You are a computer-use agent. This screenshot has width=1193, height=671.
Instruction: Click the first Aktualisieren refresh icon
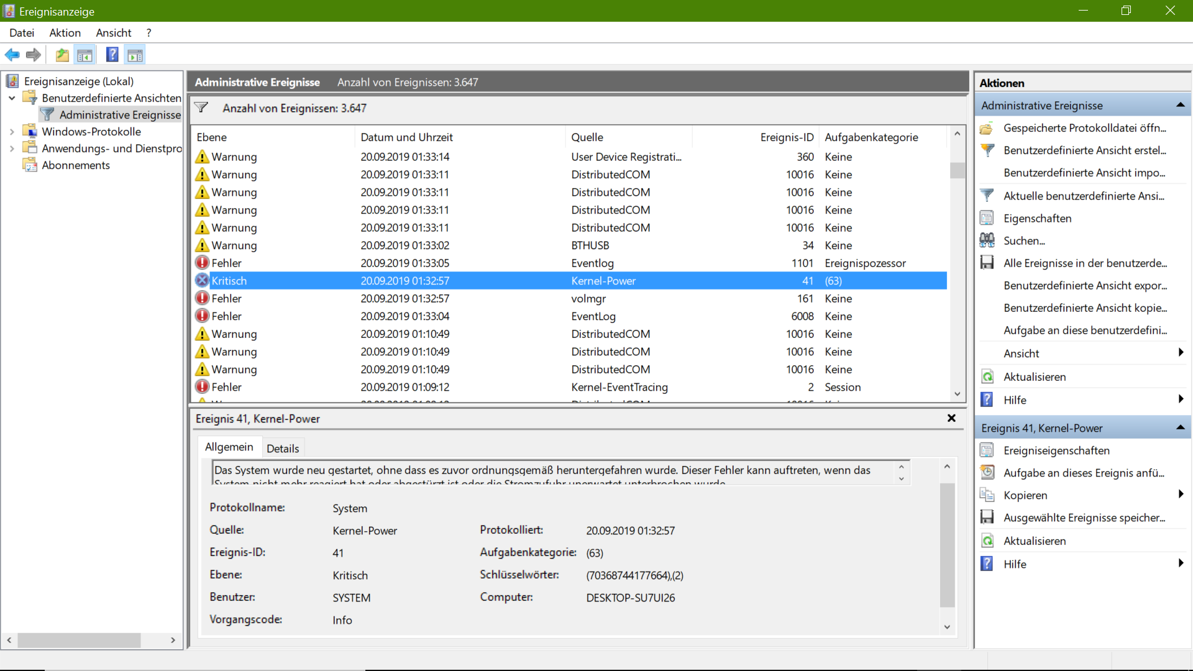point(987,377)
